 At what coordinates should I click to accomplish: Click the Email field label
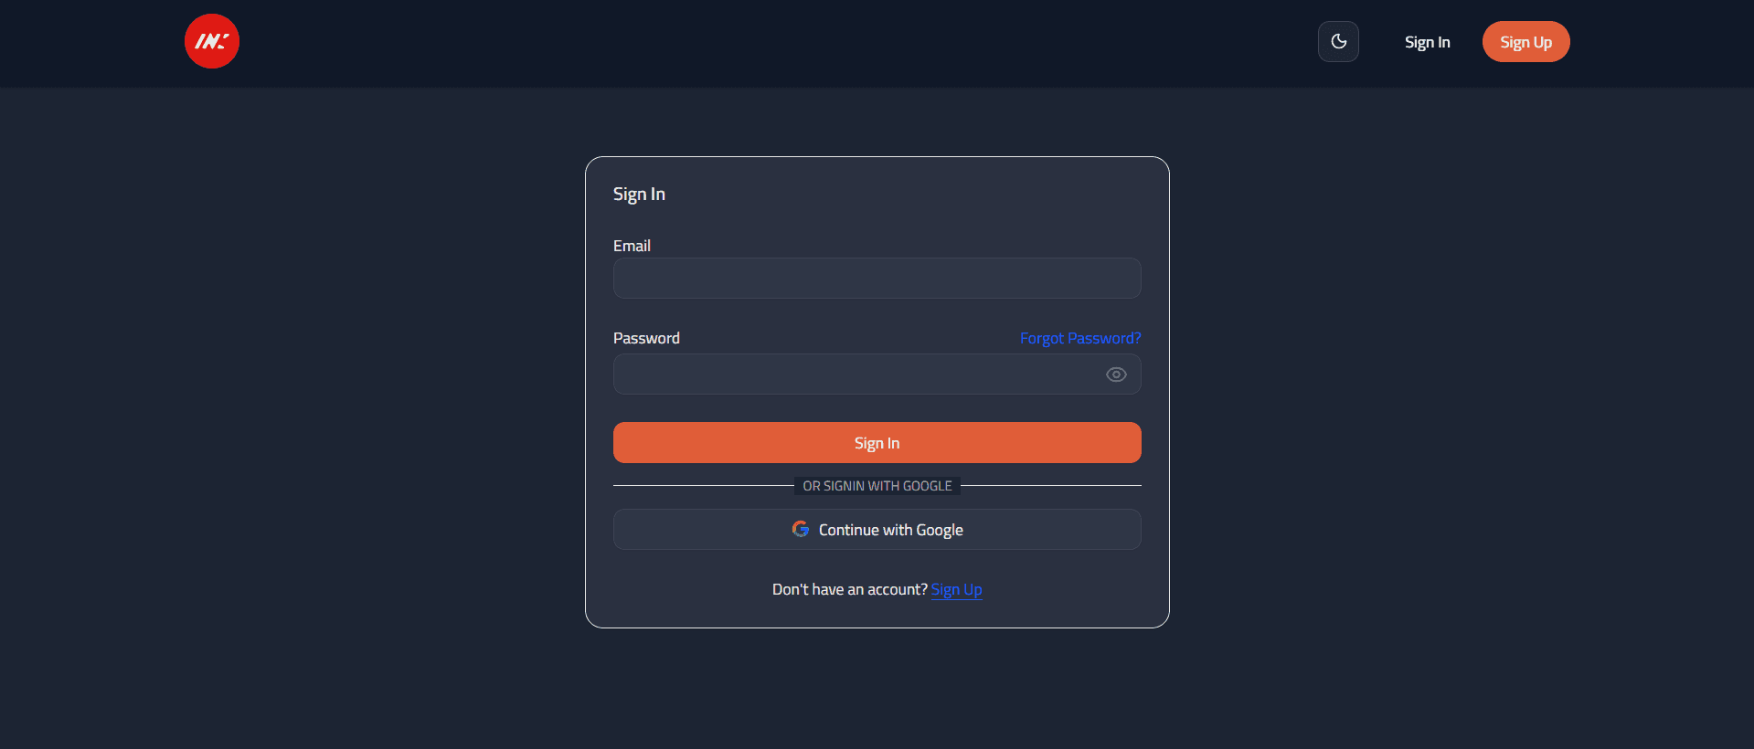pos(632,246)
